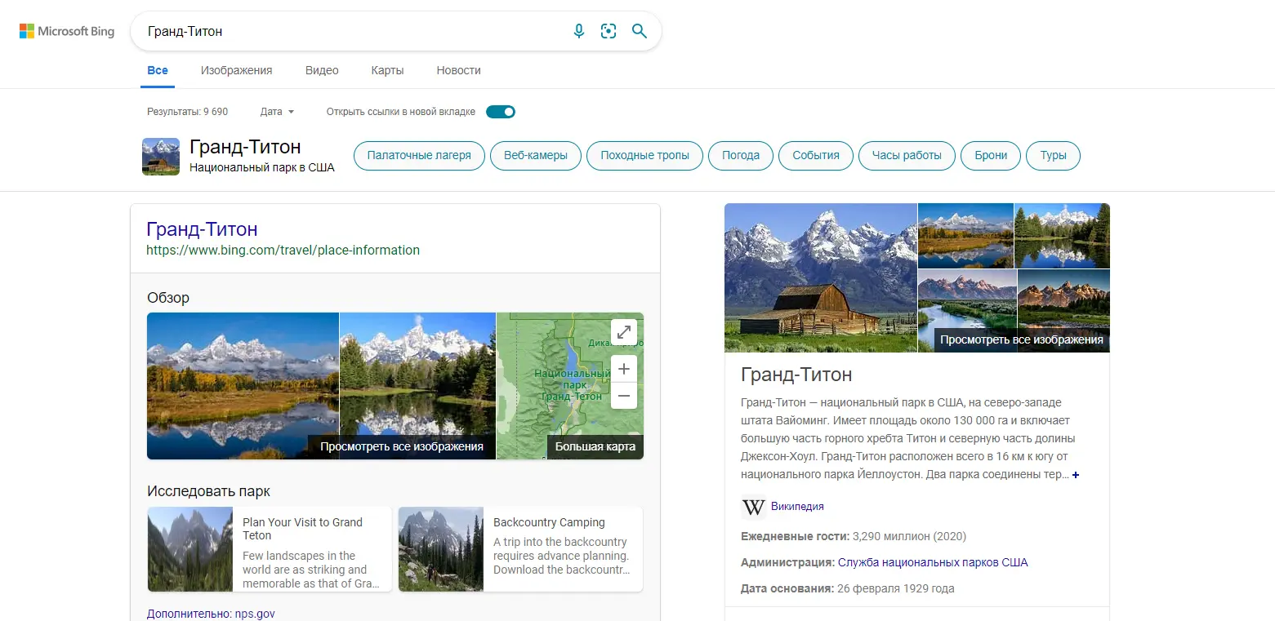Click the Результаты: 9 690 count text
This screenshot has height=621, width=1275.
[188, 112]
